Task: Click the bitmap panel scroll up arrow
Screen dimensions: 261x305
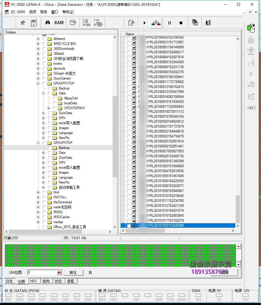Action: pos(239,247)
